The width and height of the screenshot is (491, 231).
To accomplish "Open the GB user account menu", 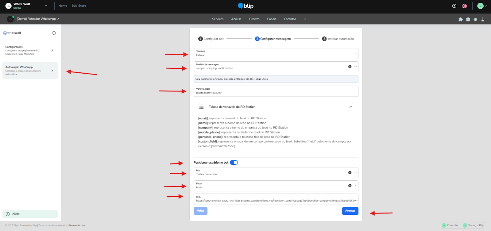I will coord(482,6).
